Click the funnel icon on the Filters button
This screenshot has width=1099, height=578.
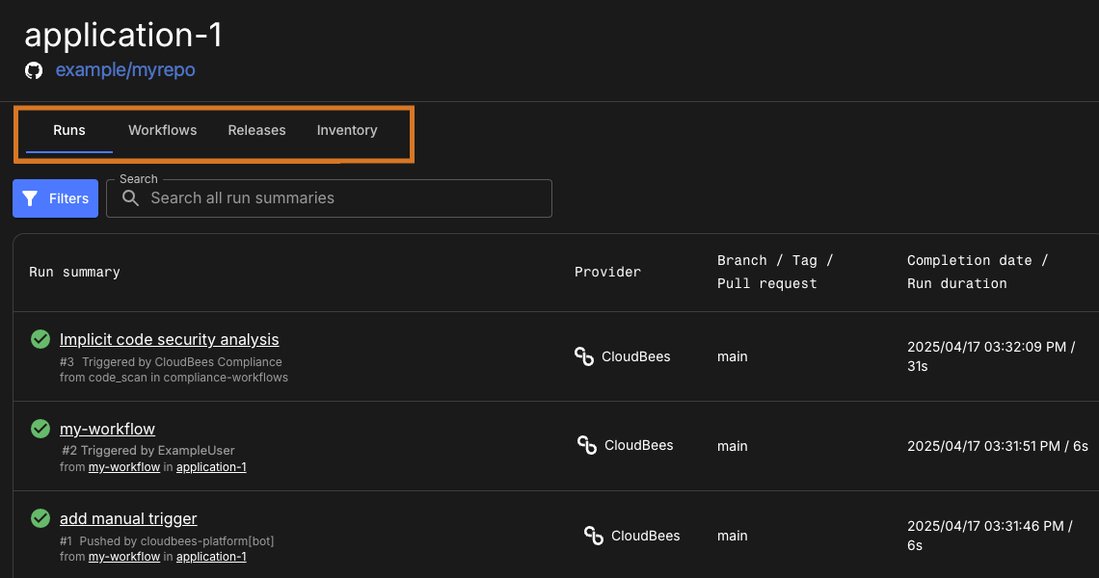(30, 198)
